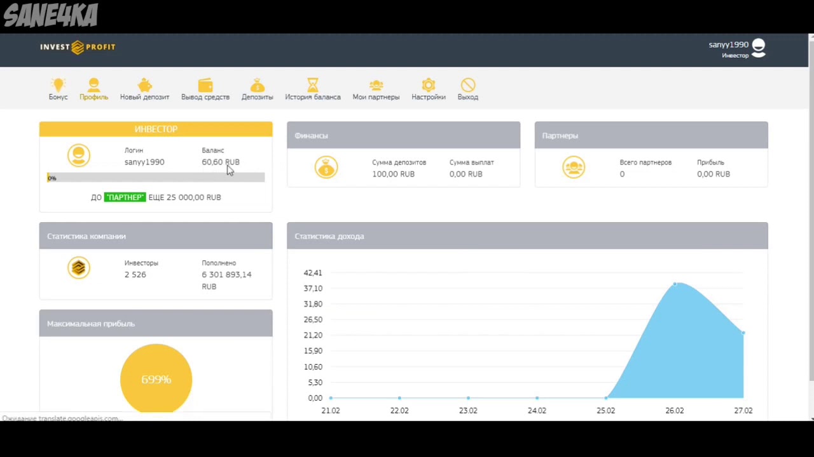Screen dimensions: 814x457
Task: Click the 6 301 893,14 RUB amount
Action: [x=226, y=280]
